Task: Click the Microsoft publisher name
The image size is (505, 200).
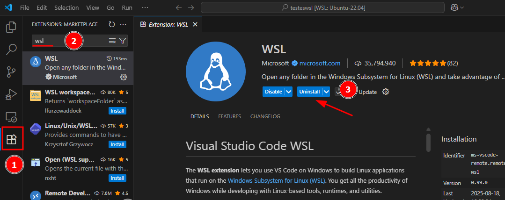Action: point(275,64)
